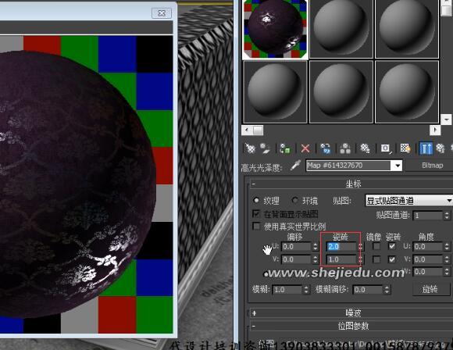Expand the 噪波 rollout

pos(351,313)
